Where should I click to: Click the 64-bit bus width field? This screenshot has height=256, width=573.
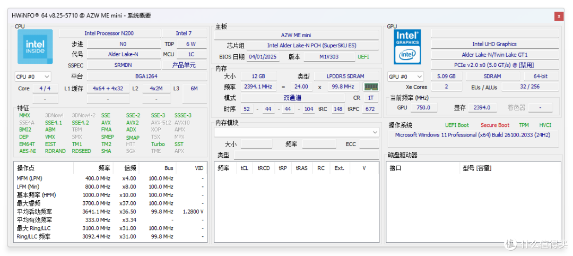pyautogui.click(x=541, y=76)
